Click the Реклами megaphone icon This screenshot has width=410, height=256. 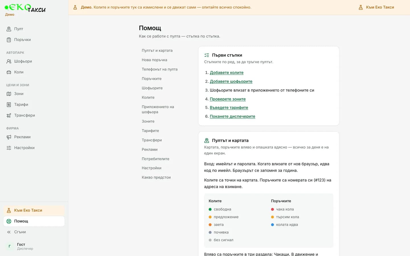tap(9, 137)
